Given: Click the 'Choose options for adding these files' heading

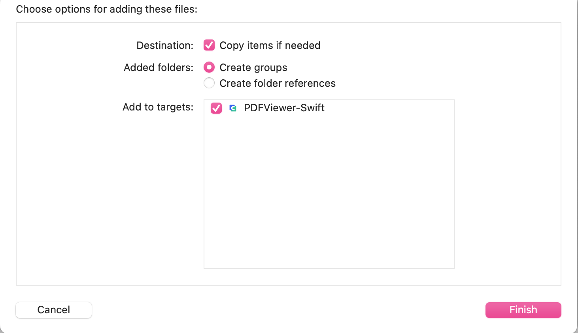Looking at the screenshot, I should [107, 9].
